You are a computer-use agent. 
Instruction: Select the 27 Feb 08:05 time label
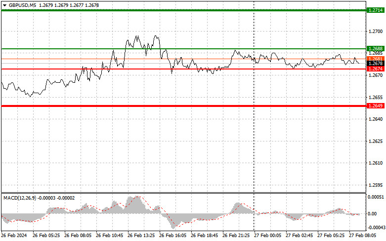(x=363, y=236)
